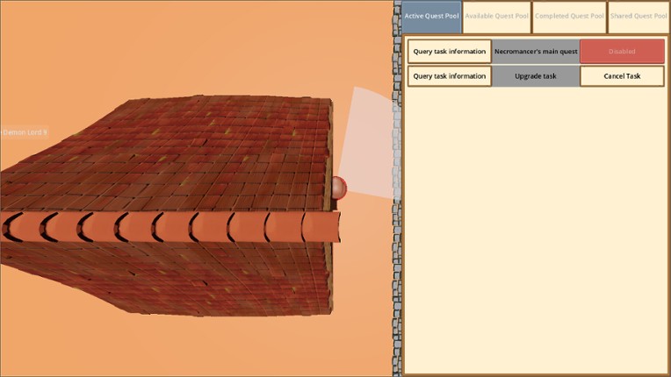Go to the Shared Quest Pool tab

click(639, 17)
